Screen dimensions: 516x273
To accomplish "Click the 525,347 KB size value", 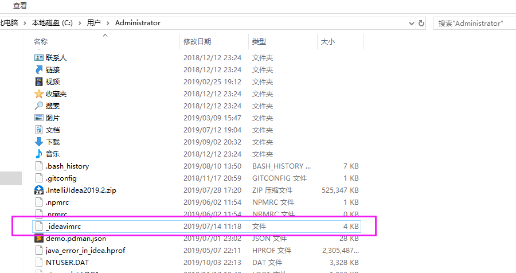I will tap(340, 190).
